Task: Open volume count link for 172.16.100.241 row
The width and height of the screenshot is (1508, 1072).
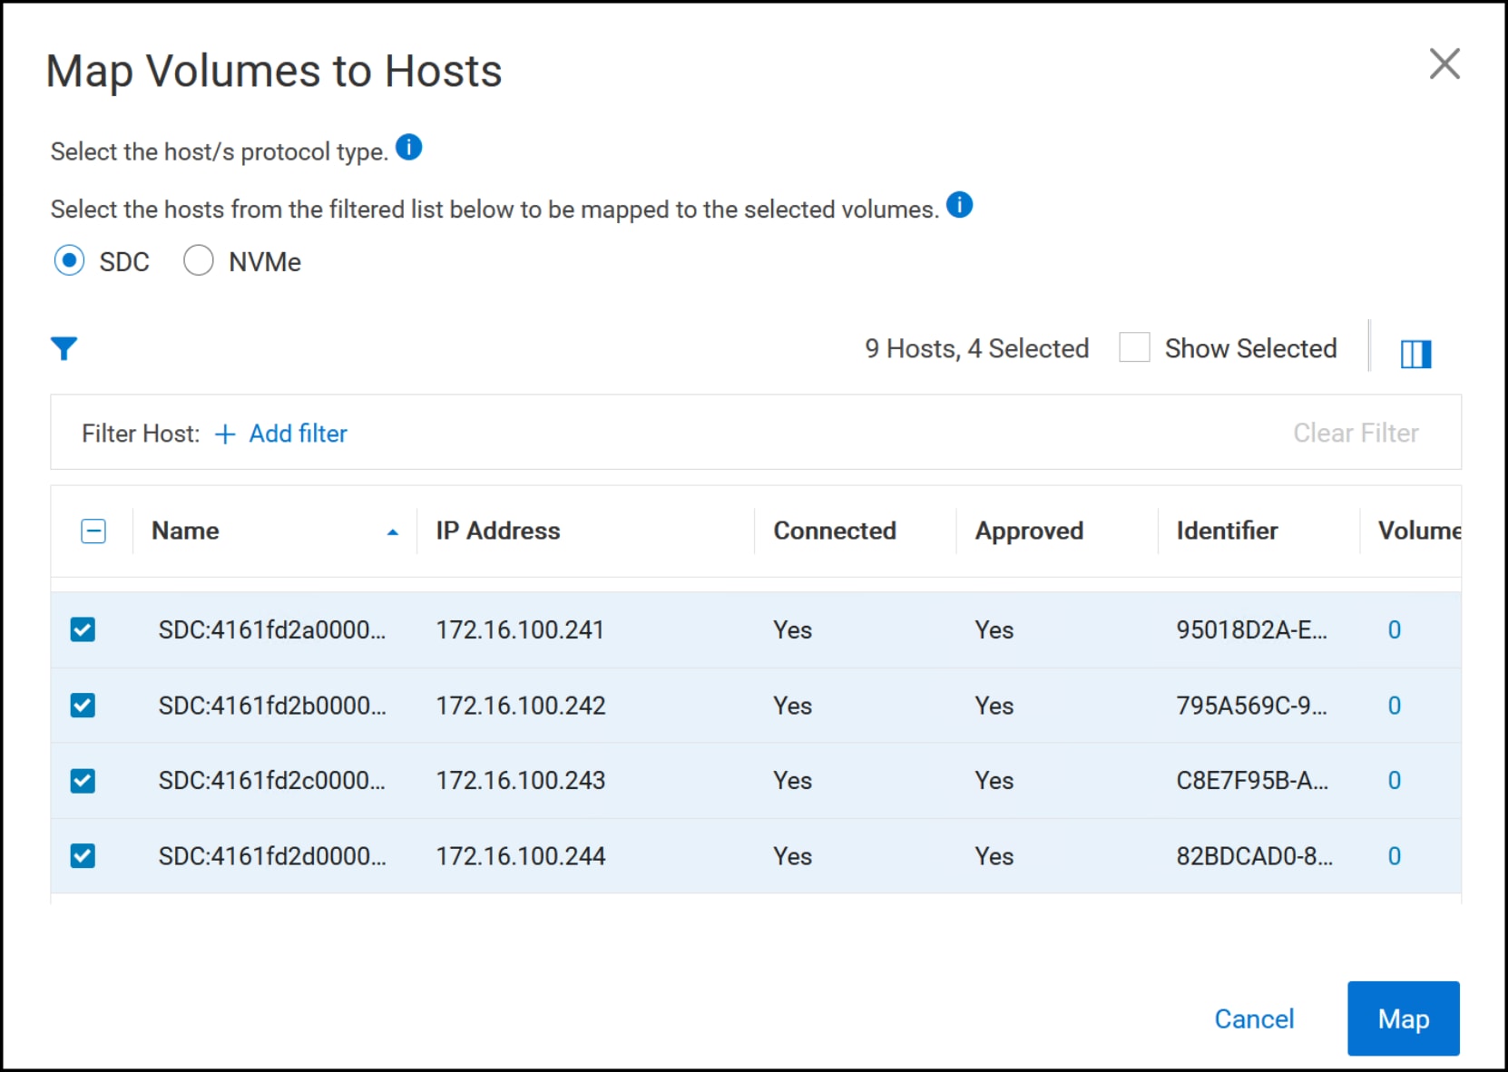Action: click(x=1395, y=629)
